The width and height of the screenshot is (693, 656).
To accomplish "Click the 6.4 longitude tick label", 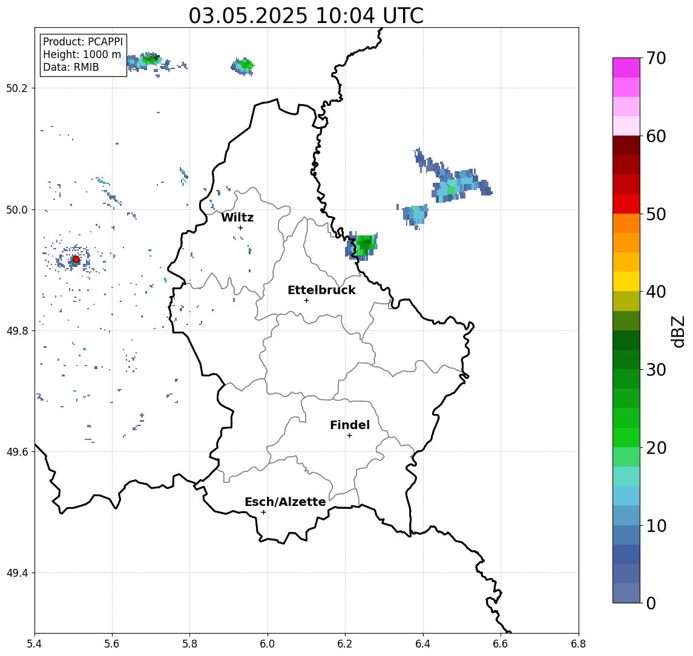I will tap(423, 644).
